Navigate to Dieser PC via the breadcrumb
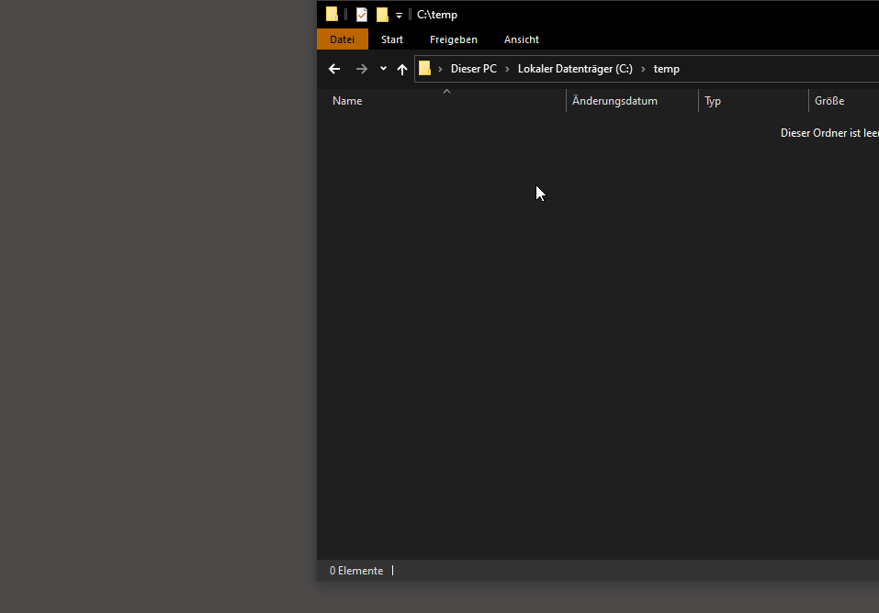 473,68
